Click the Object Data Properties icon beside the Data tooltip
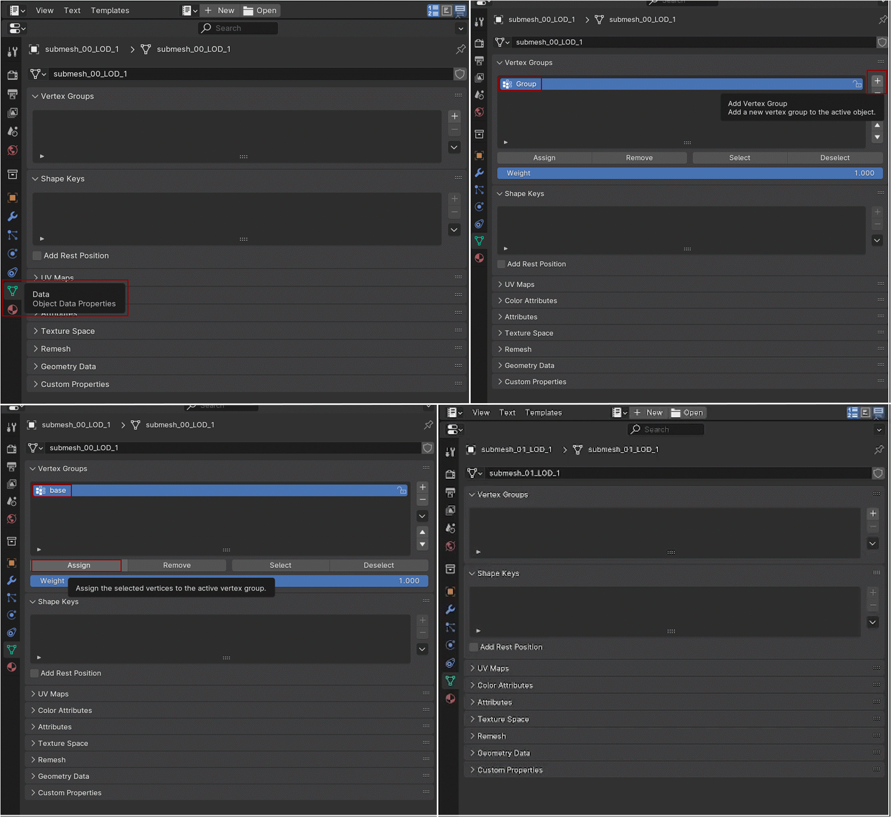891x817 pixels. pyautogui.click(x=12, y=291)
